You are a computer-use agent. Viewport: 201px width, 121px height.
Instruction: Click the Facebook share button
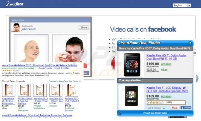click(186, 108)
